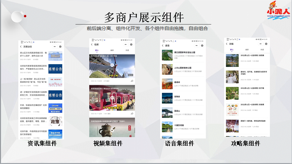The width and height of the screenshot is (292, 164).
Task: Click close-circle icon in 语音 header
Action: tap(202, 45)
